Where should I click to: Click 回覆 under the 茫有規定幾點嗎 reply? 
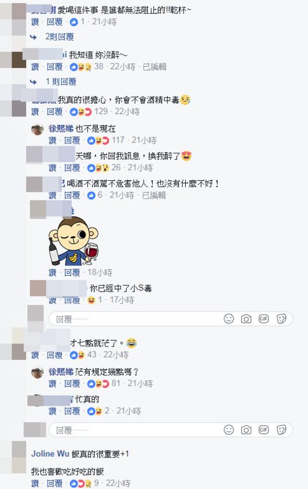pyautogui.click(x=72, y=383)
